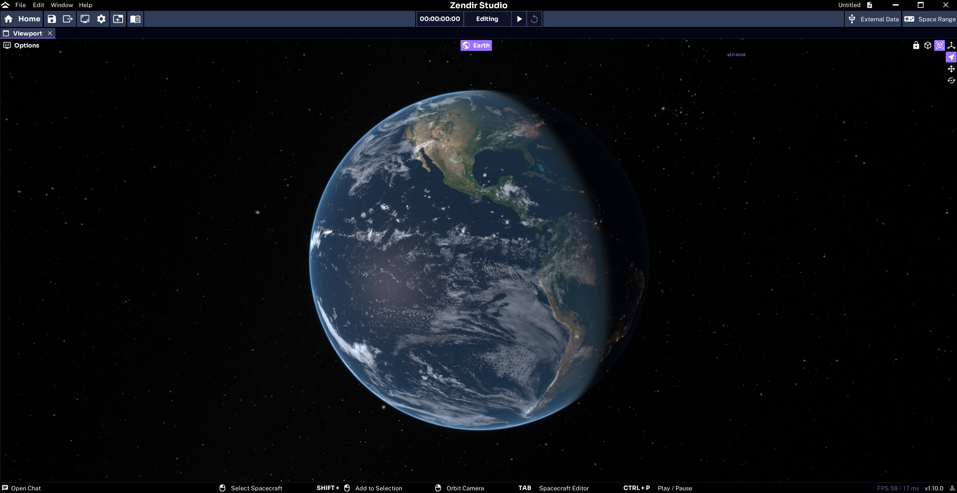Image resolution: width=957 pixels, height=493 pixels.
Task: Save the simulation with the disk icon
Action: [52, 19]
